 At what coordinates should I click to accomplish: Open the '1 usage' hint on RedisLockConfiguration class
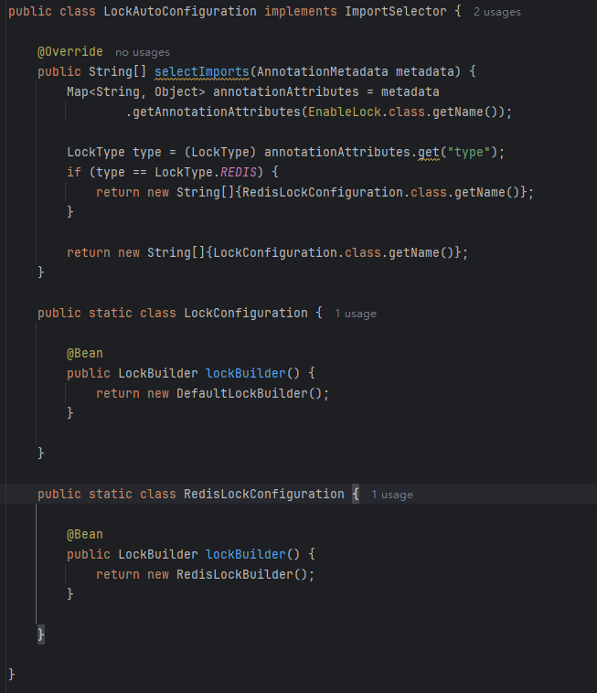click(x=392, y=495)
